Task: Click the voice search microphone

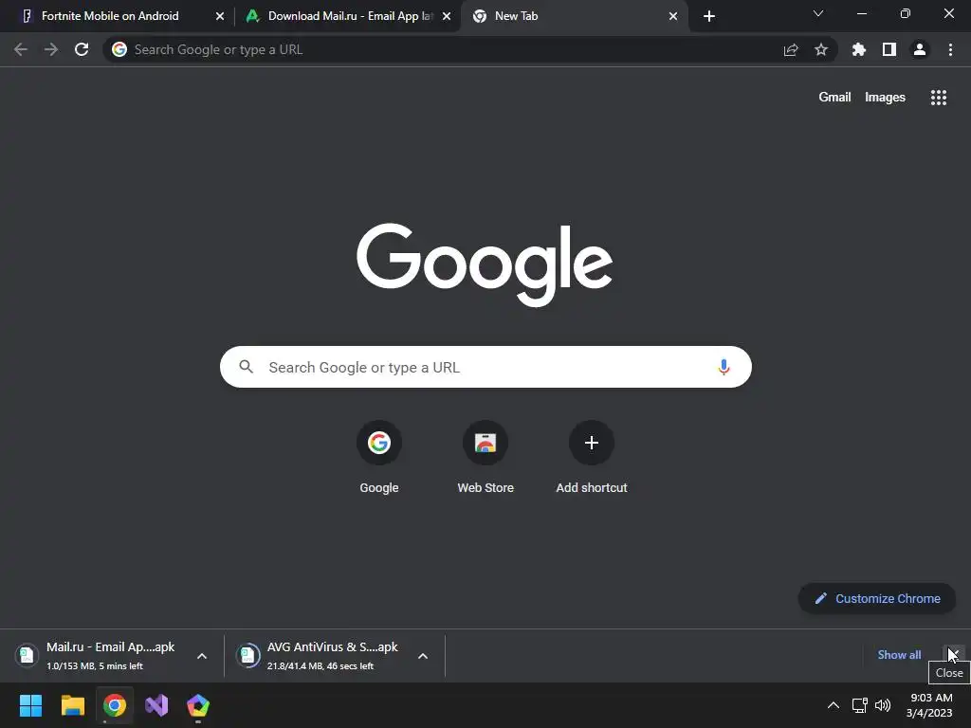Action: pos(724,367)
